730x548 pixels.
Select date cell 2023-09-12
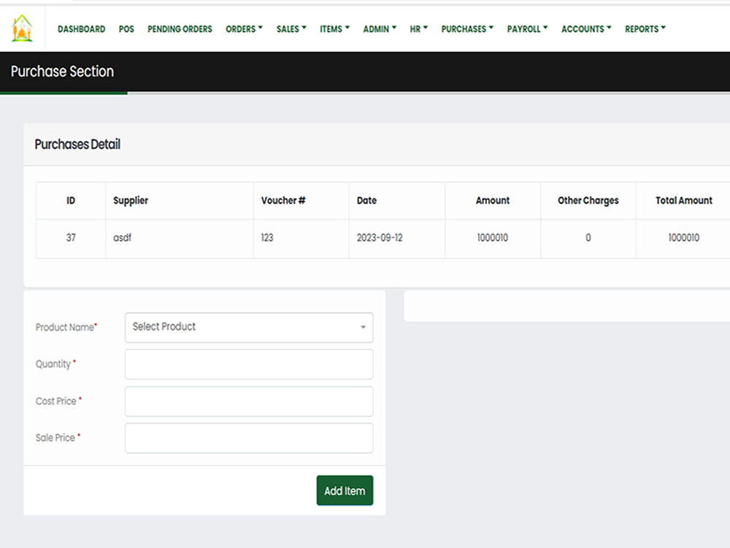point(397,238)
